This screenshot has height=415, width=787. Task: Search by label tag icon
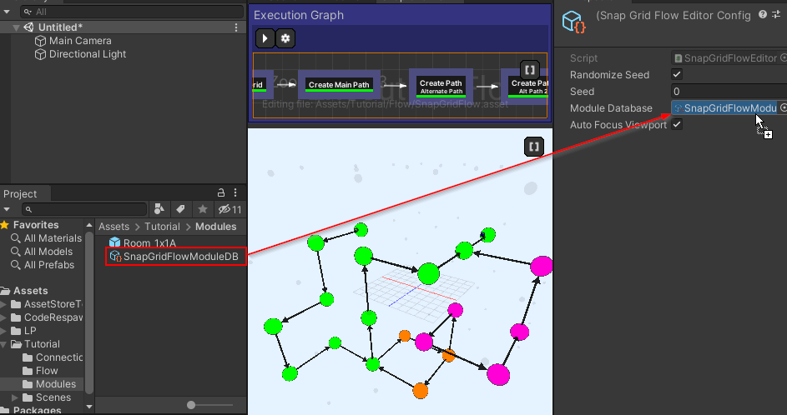click(x=181, y=209)
